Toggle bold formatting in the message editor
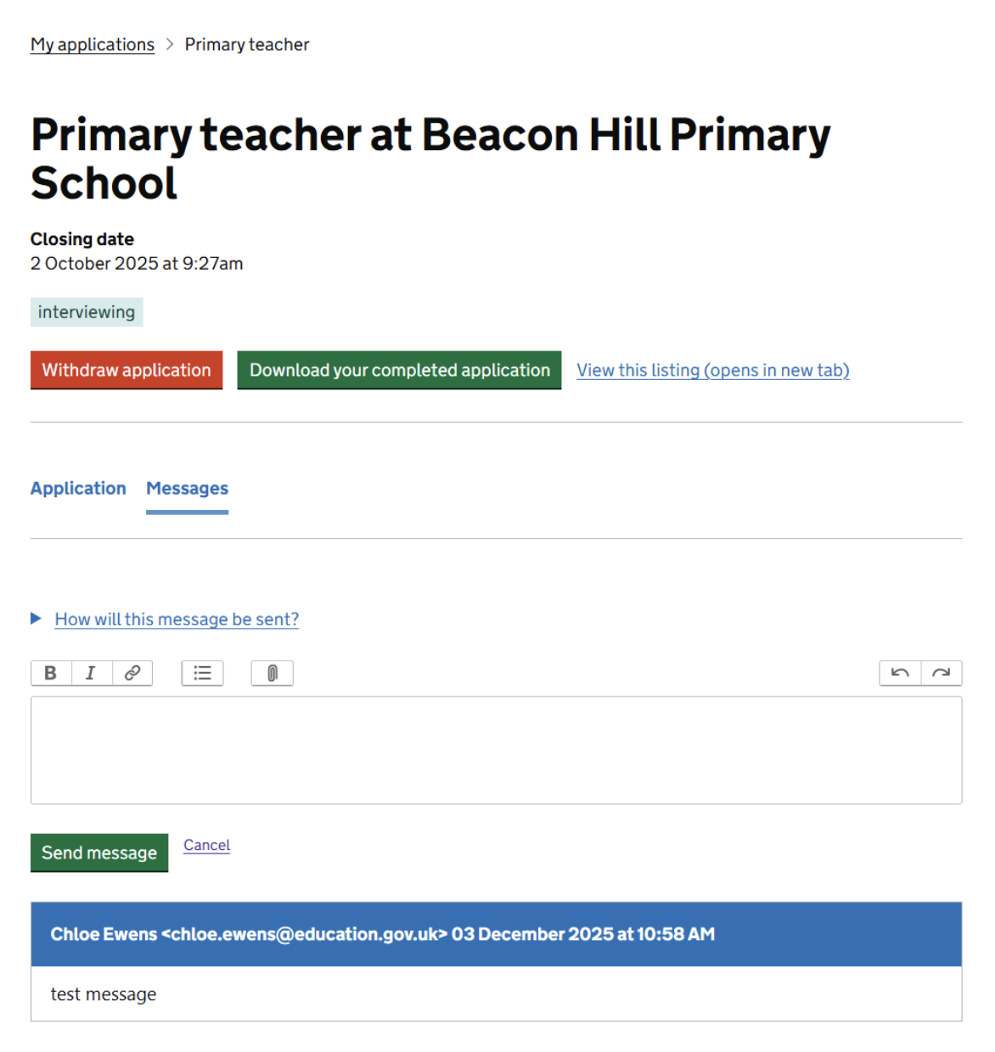 51,673
